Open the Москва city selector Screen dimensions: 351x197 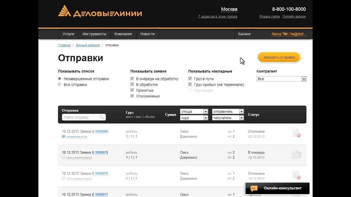click(229, 9)
